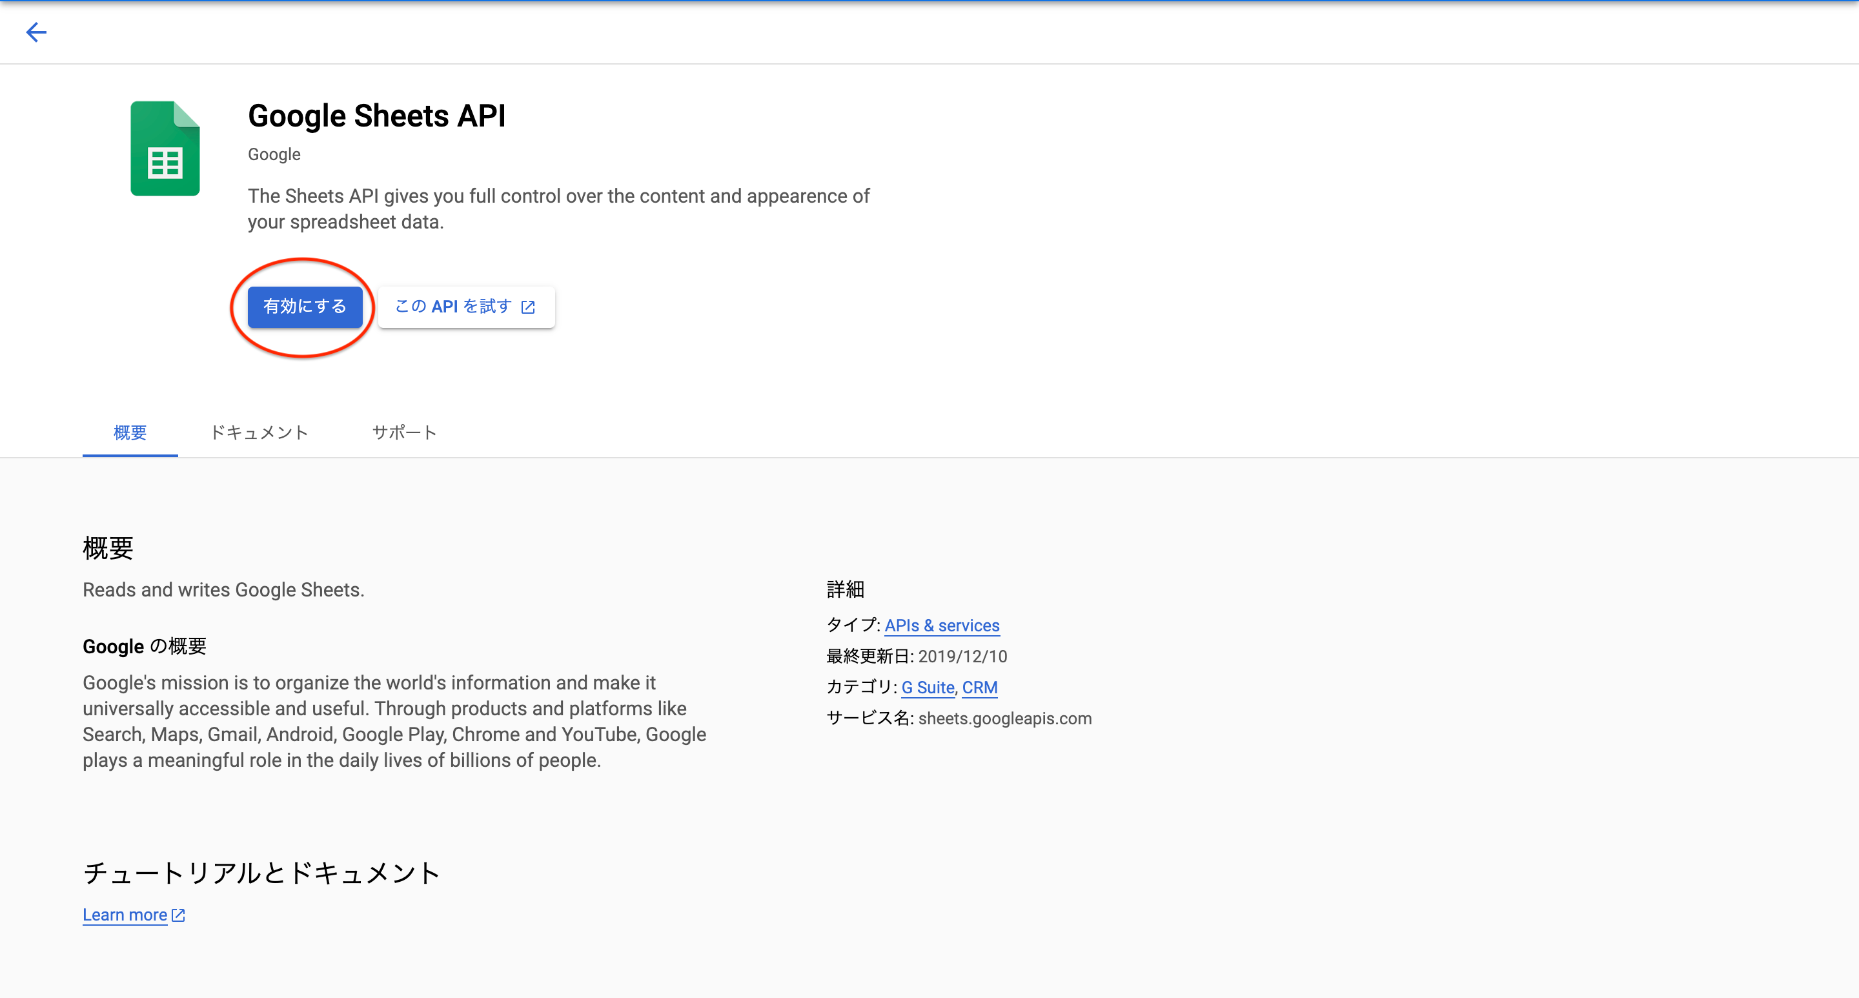Switch to the ドキュメント tab

[259, 433]
